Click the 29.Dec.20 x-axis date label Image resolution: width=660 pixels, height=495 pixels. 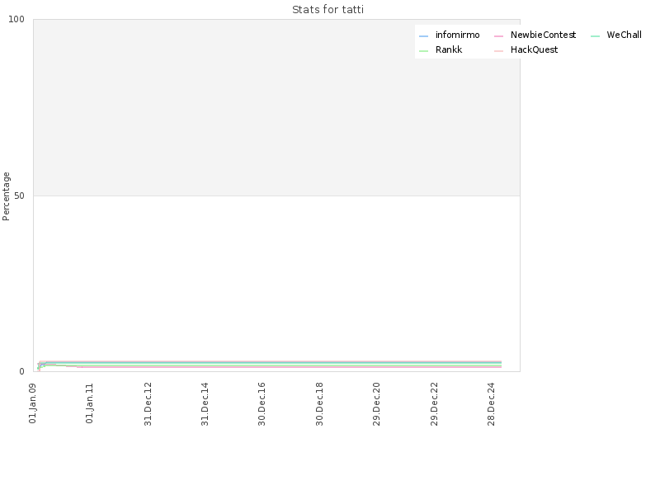click(x=376, y=404)
